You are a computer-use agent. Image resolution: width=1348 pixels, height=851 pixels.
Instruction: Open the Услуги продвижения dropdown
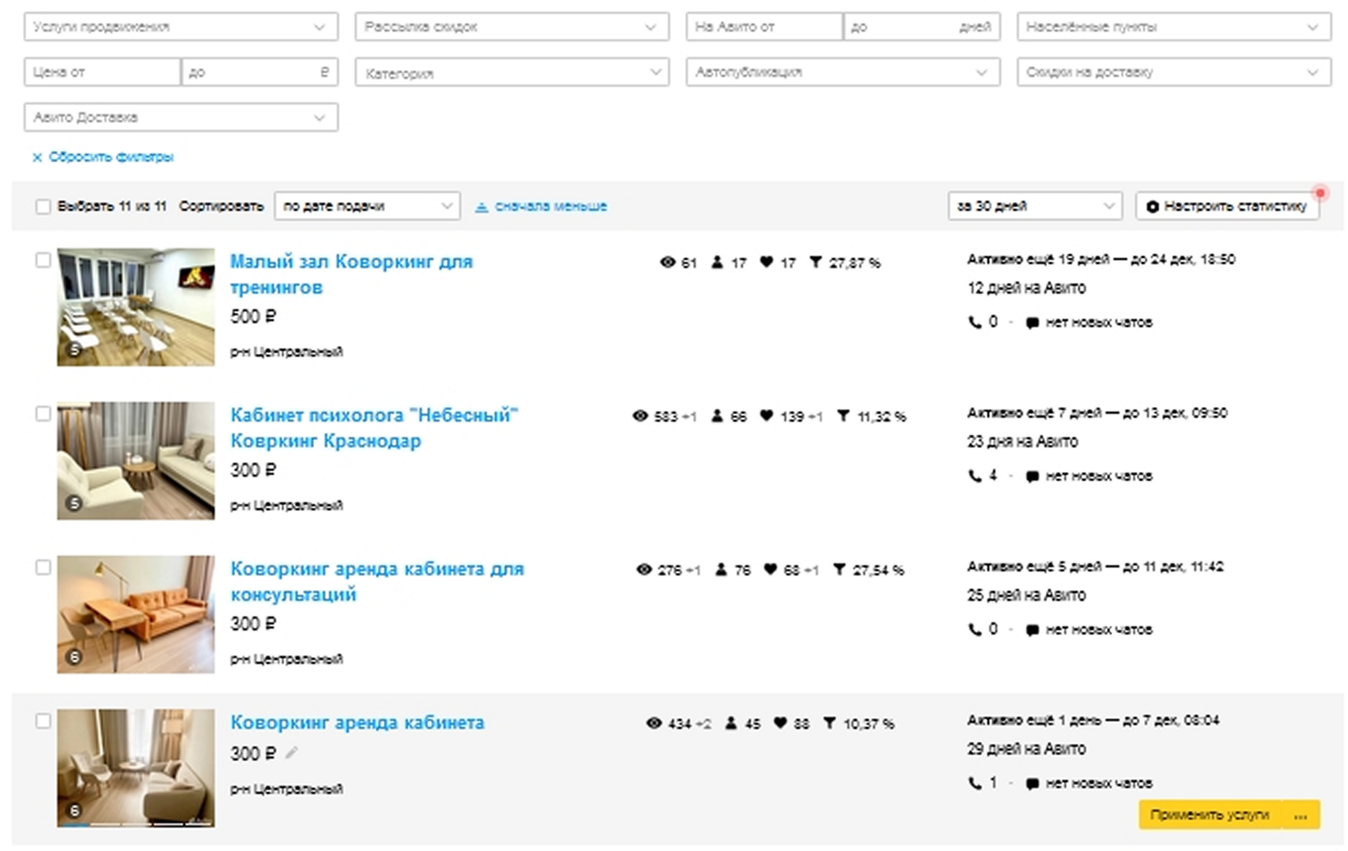181,27
